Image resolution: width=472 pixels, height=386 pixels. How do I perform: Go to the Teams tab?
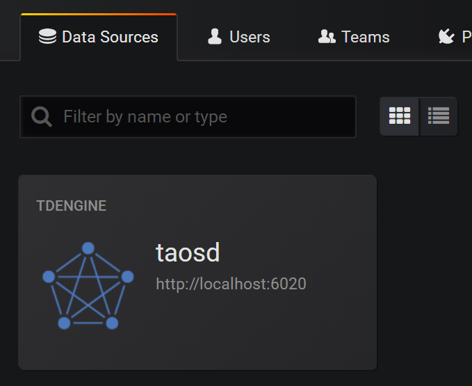(x=365, y=38)
